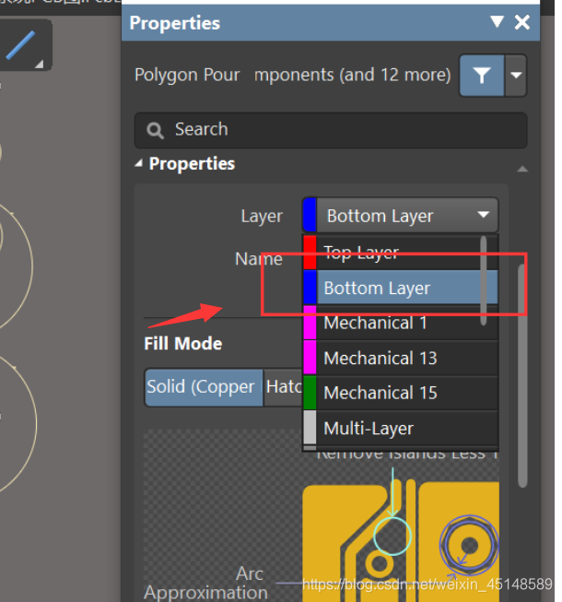Close the Properties panel
The width and height of the screenshot is (562, 602).
522,22
